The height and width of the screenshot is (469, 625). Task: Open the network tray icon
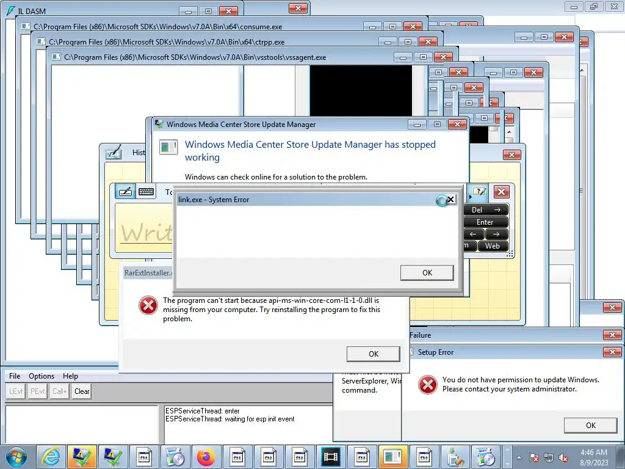point(549,457)
